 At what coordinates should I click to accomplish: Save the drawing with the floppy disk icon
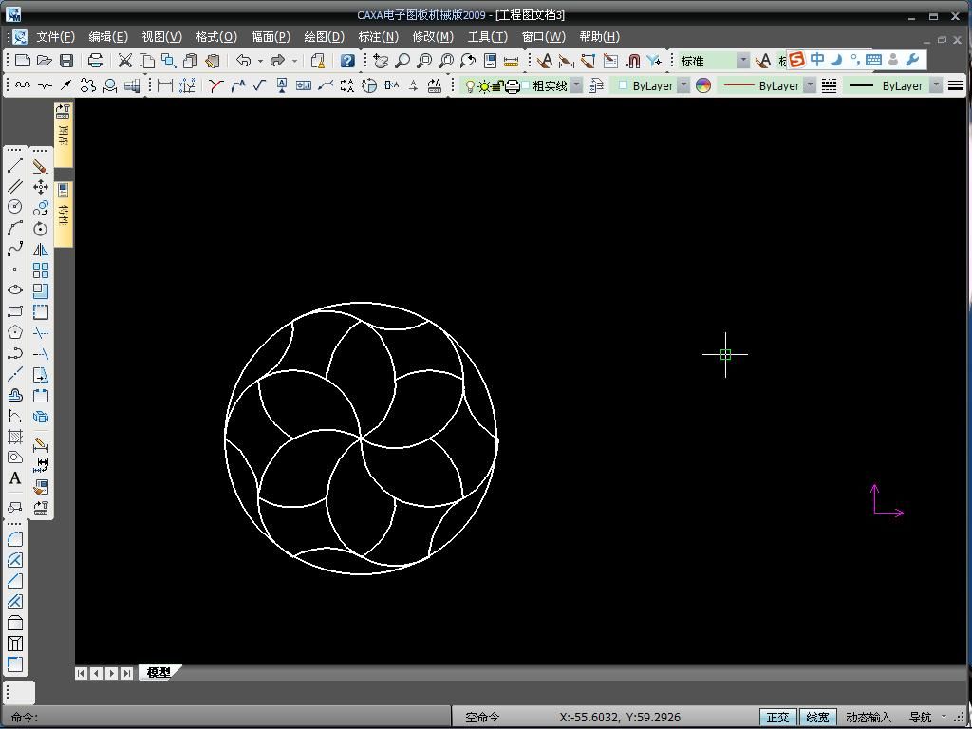pos(66,60)
